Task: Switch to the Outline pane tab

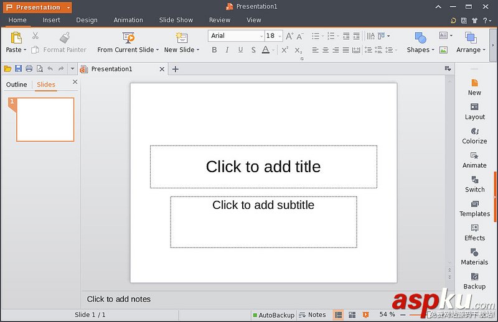Action: [x=17, y=85]
